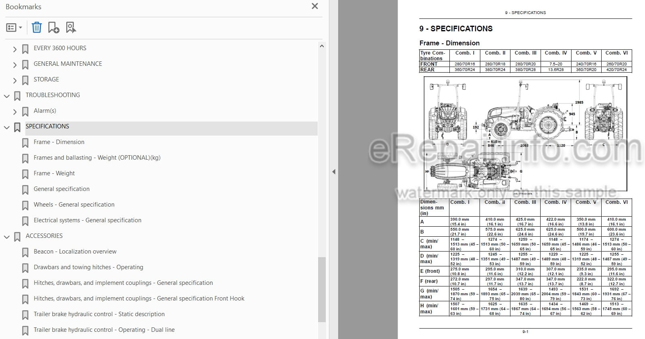Select the SPECIFICATIONS bookmark
This screenshot has height=339, width=645.
click(47, 126)
